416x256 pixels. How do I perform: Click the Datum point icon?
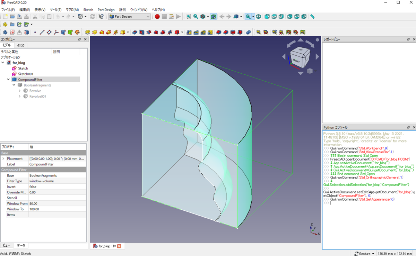click(x=35, y=32)
